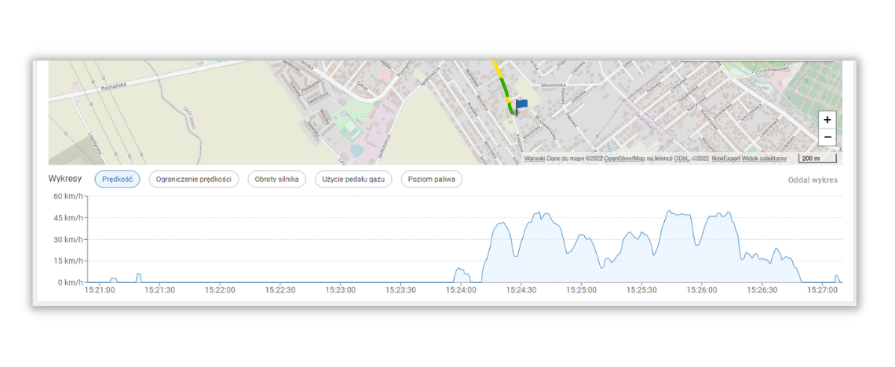Open the ODbL license link
This screenshot has height=367, width=895.
click(681, 158)
